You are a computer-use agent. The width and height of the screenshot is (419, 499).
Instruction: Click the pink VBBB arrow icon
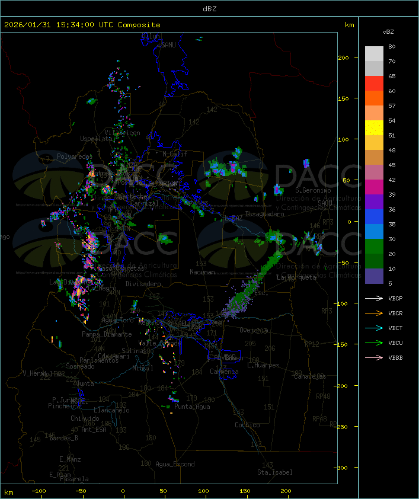(375, 357)
